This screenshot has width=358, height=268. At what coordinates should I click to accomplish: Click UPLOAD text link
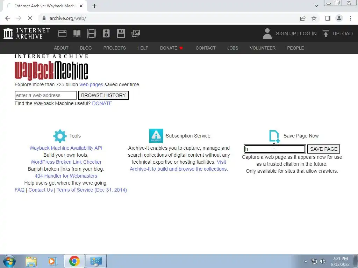click(343, 33)
